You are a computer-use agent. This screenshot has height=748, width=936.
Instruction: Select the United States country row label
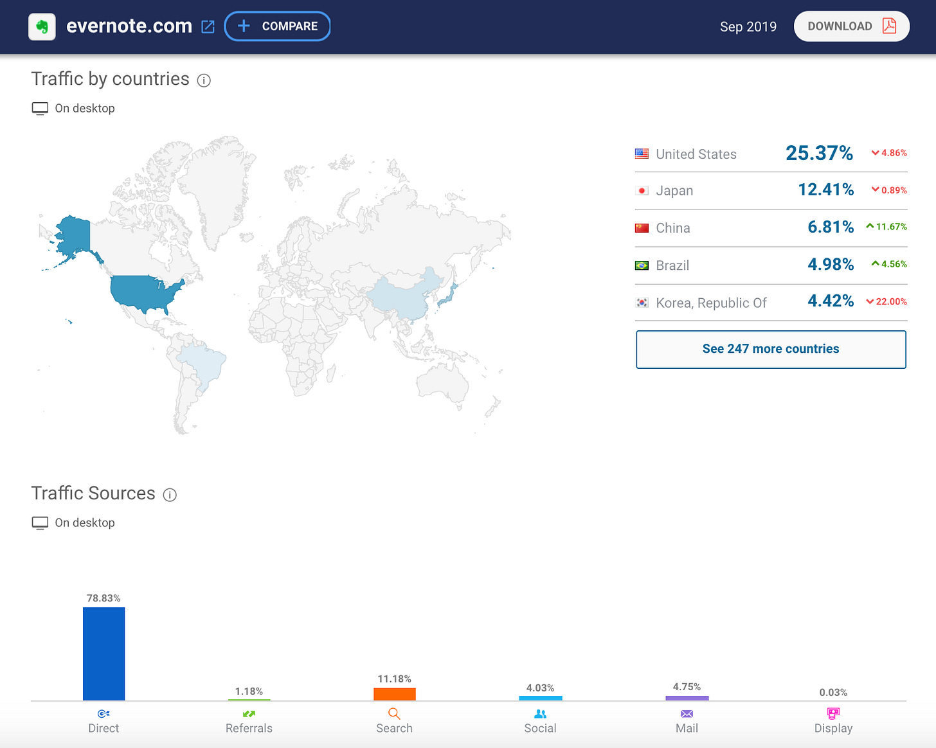(696, 154)
